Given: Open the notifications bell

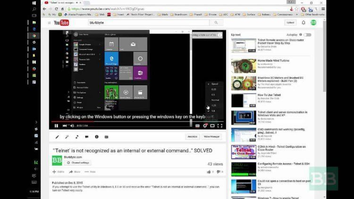Looking at the screenshot, I should click(303, 23).
